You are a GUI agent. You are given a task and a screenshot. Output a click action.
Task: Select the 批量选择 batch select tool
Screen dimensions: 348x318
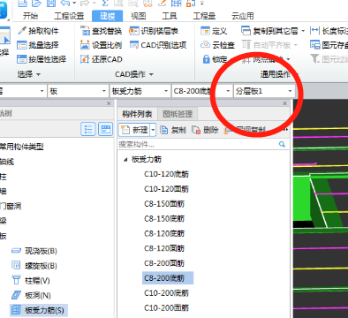[38, 45]
